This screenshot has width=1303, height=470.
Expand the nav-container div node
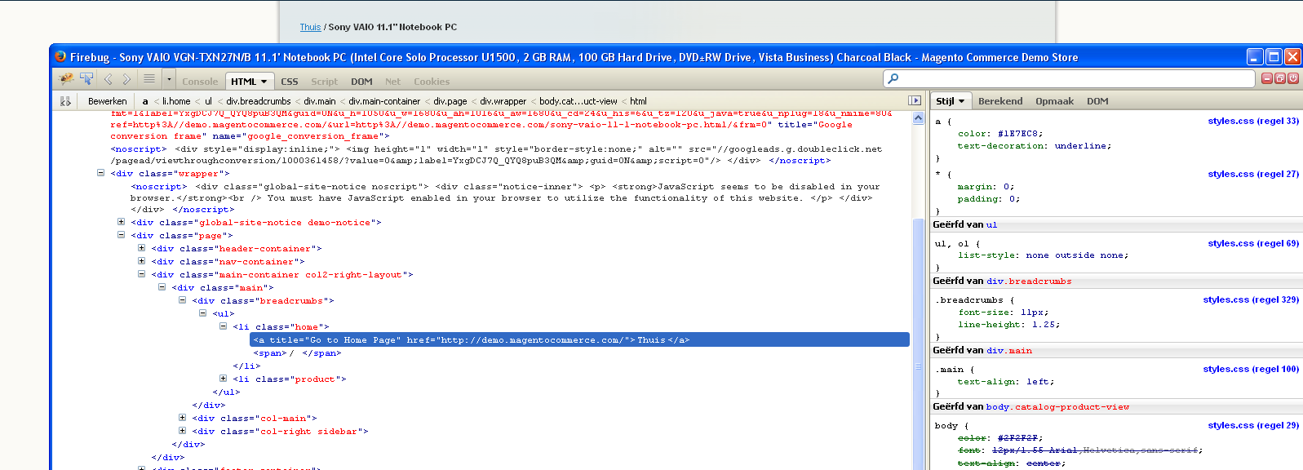pyautogui.click(x=141, y=261)
